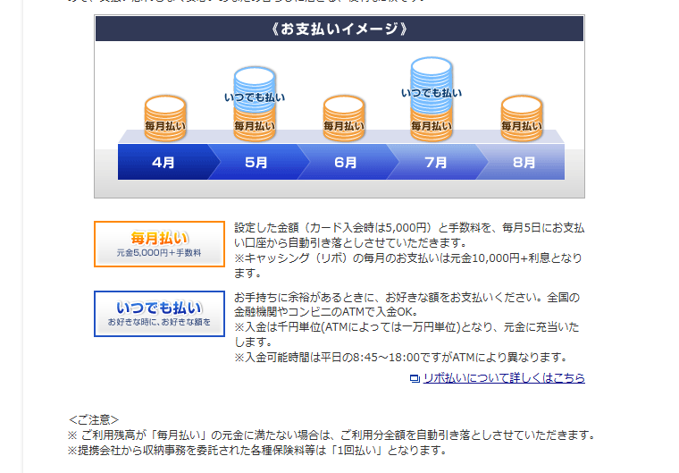Click the orange 毎月払い badge
The image size is (679, 473).
pos(159,244)
